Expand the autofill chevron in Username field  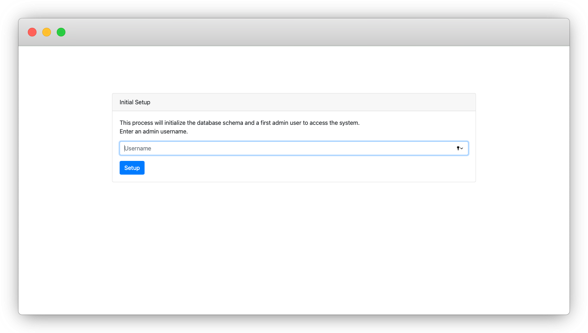[x=462, y=148]
